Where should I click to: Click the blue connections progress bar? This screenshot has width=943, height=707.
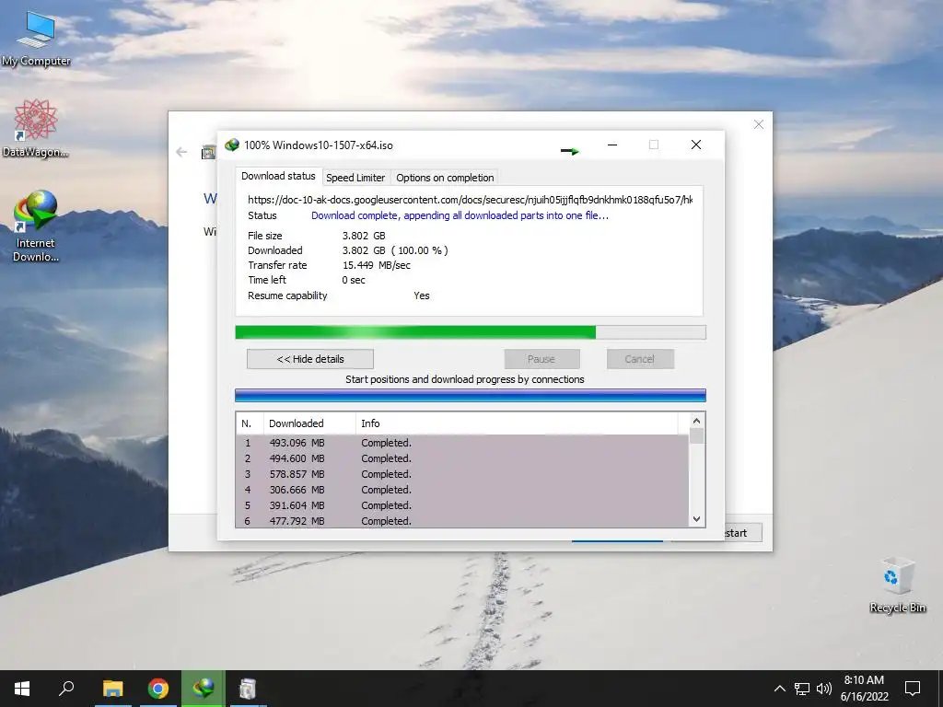click(471, 395)
